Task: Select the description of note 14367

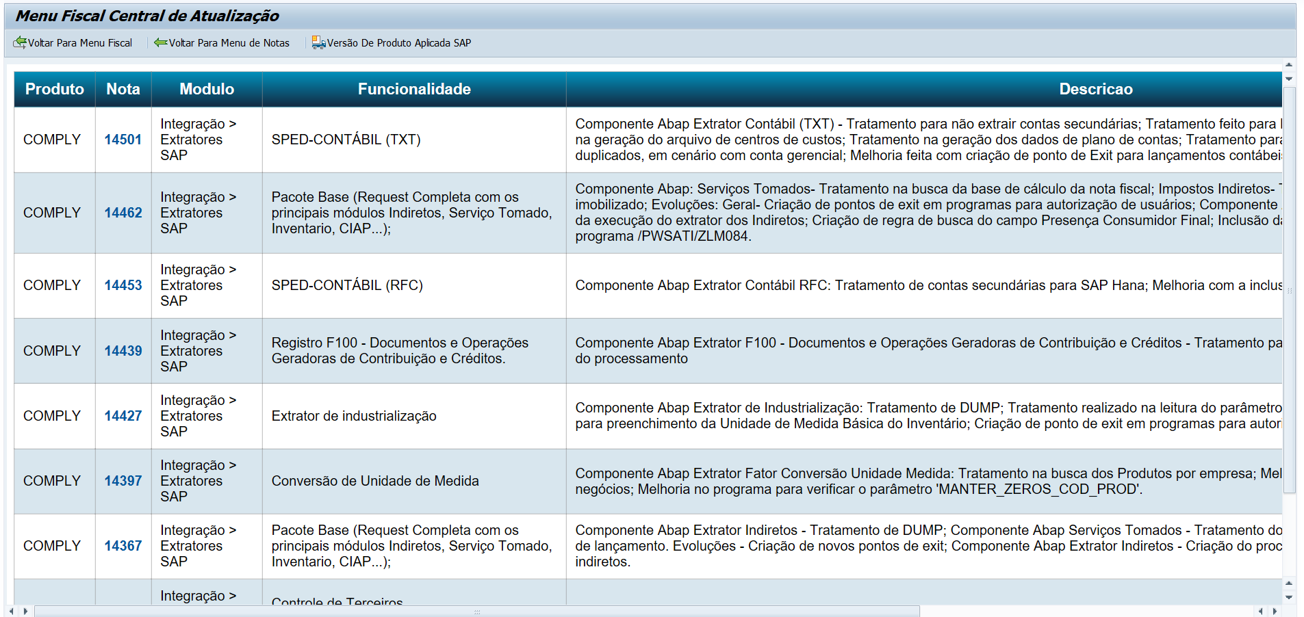Action: tap(924, 546)
